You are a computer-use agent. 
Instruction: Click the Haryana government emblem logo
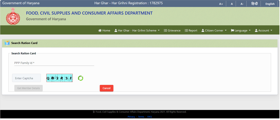point(13,16)
